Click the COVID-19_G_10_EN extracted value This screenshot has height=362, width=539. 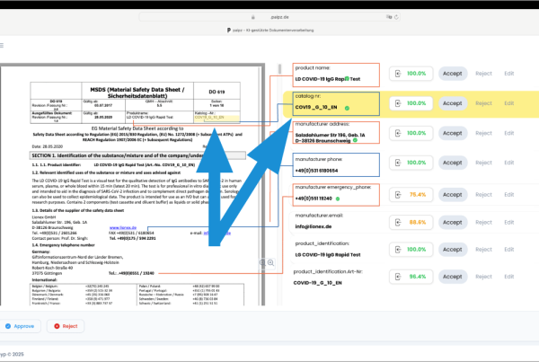tap(317, 283)
